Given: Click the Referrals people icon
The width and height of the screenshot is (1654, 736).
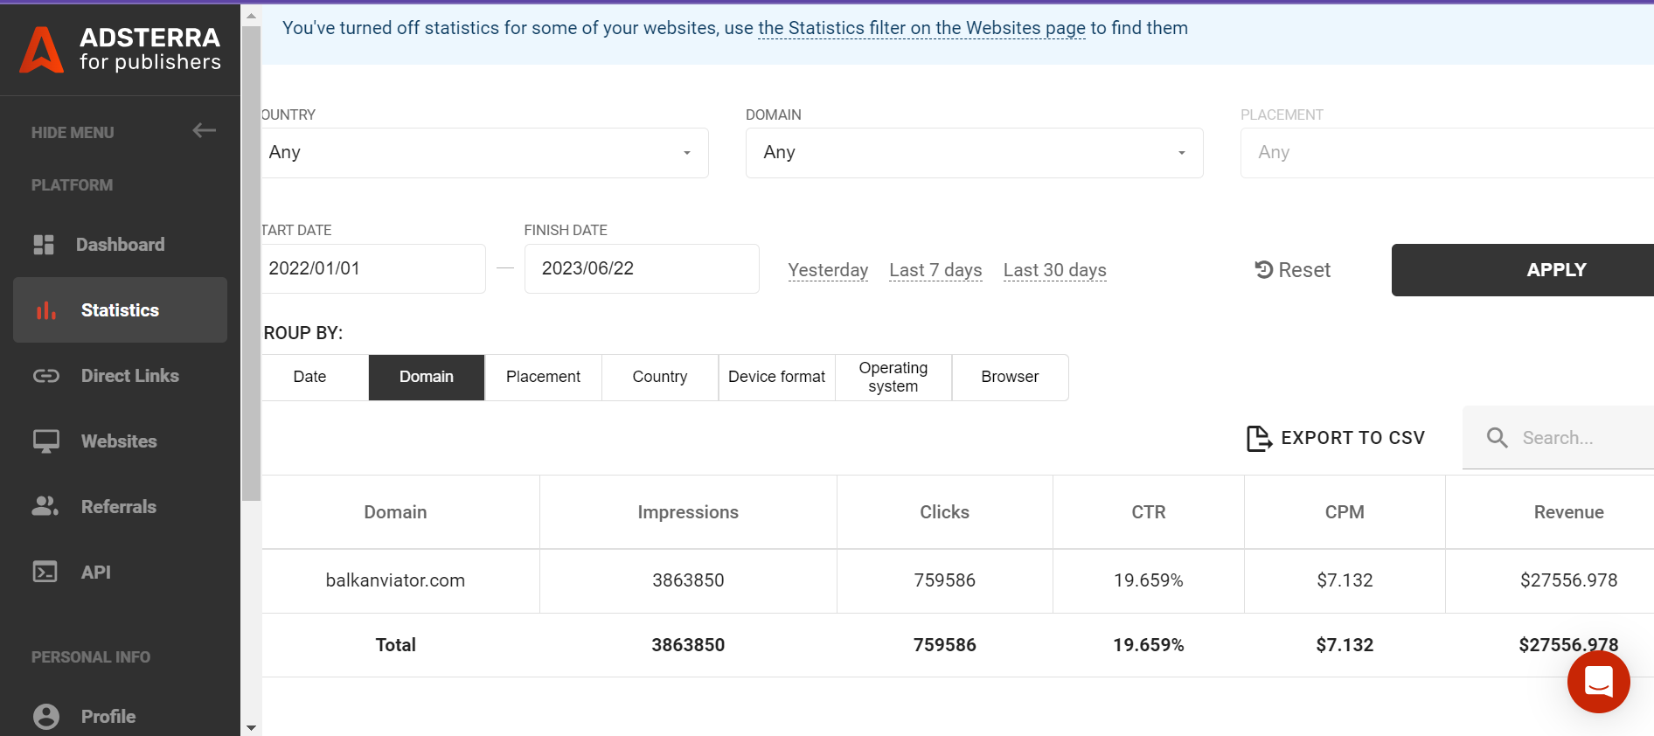Looking at the screenshot, I should click(45, 507).
